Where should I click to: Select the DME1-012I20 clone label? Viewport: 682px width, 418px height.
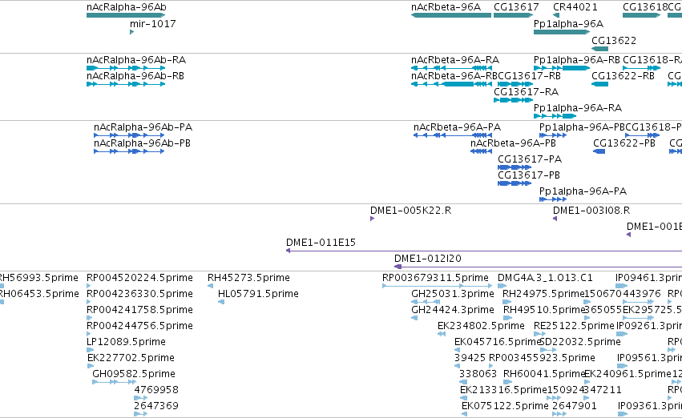[x=428, y=259]
